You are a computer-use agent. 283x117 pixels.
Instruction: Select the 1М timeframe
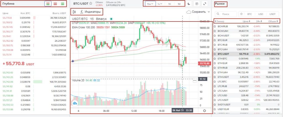pos(179,4)
